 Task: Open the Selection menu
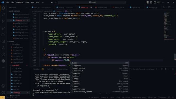click(20, 2)
